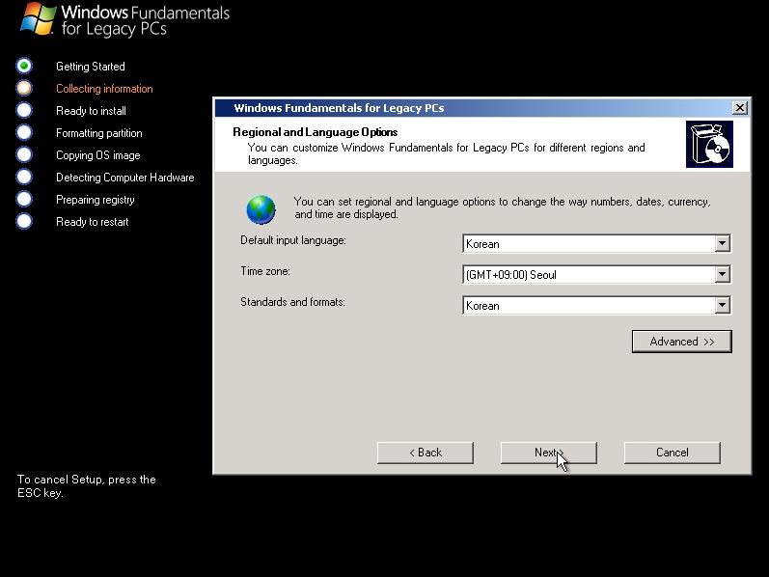This screenshot has width=769, height=577.
Task: Click the 'Formatting partition' step text
Action: tap(99, 133)
